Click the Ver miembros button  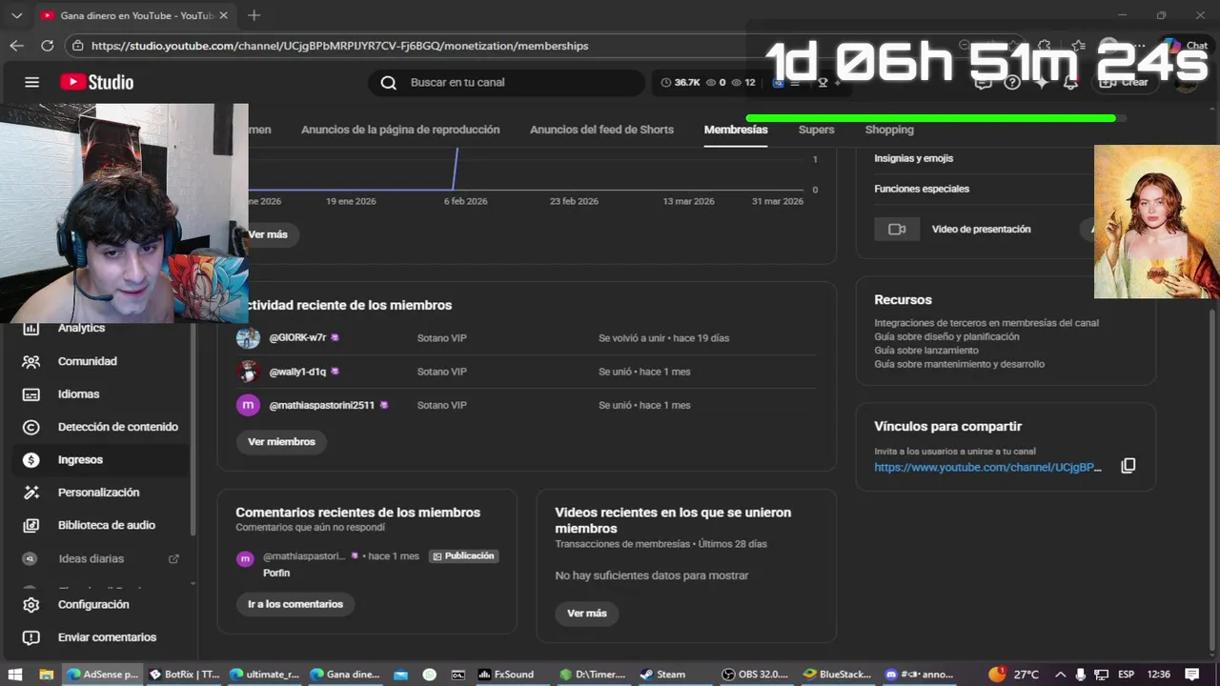[281, 442]
